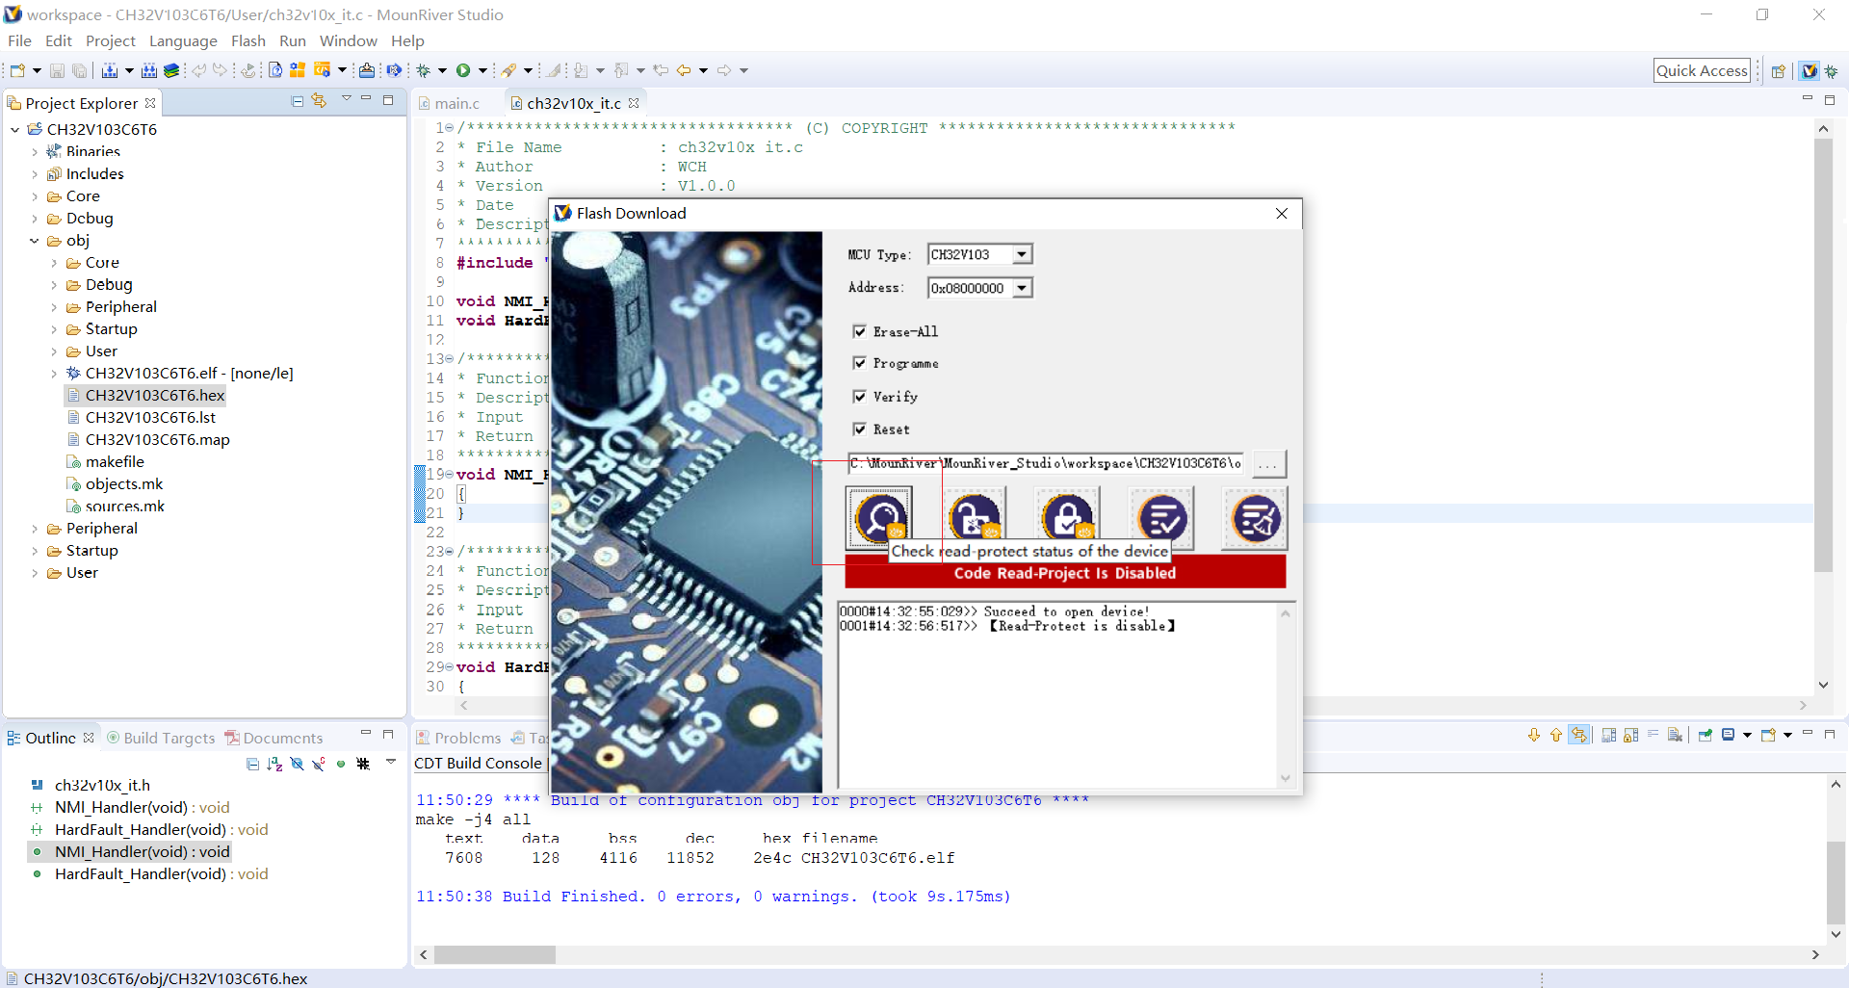
Task: Click Quick Access in the top right
Action: (1702, 69)
